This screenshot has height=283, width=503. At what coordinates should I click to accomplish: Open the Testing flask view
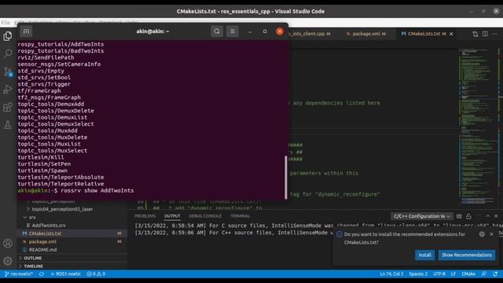7,125
